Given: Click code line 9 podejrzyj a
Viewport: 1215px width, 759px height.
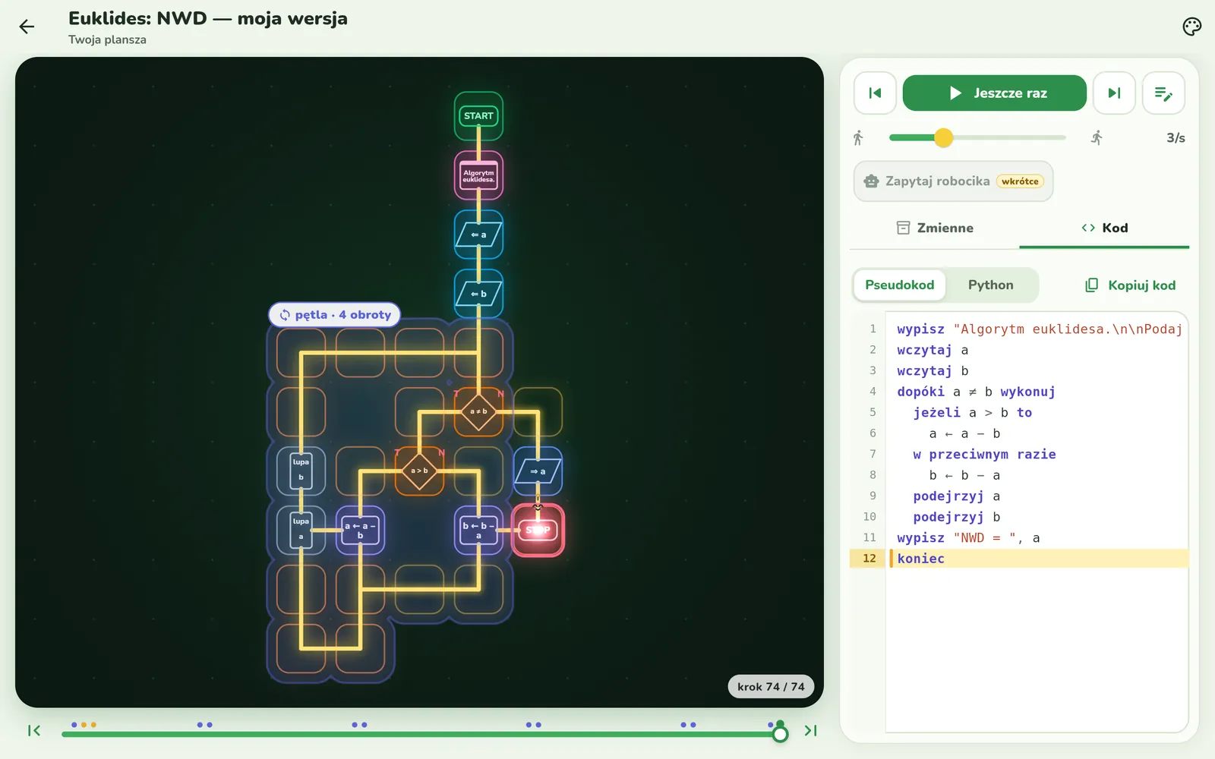Looking at the screenshot, I should coord(1019,496).
